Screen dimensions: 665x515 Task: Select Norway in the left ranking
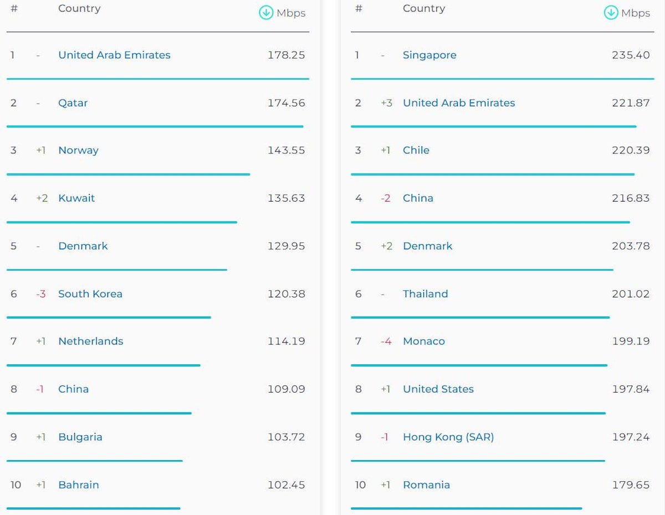coord(78,151)
